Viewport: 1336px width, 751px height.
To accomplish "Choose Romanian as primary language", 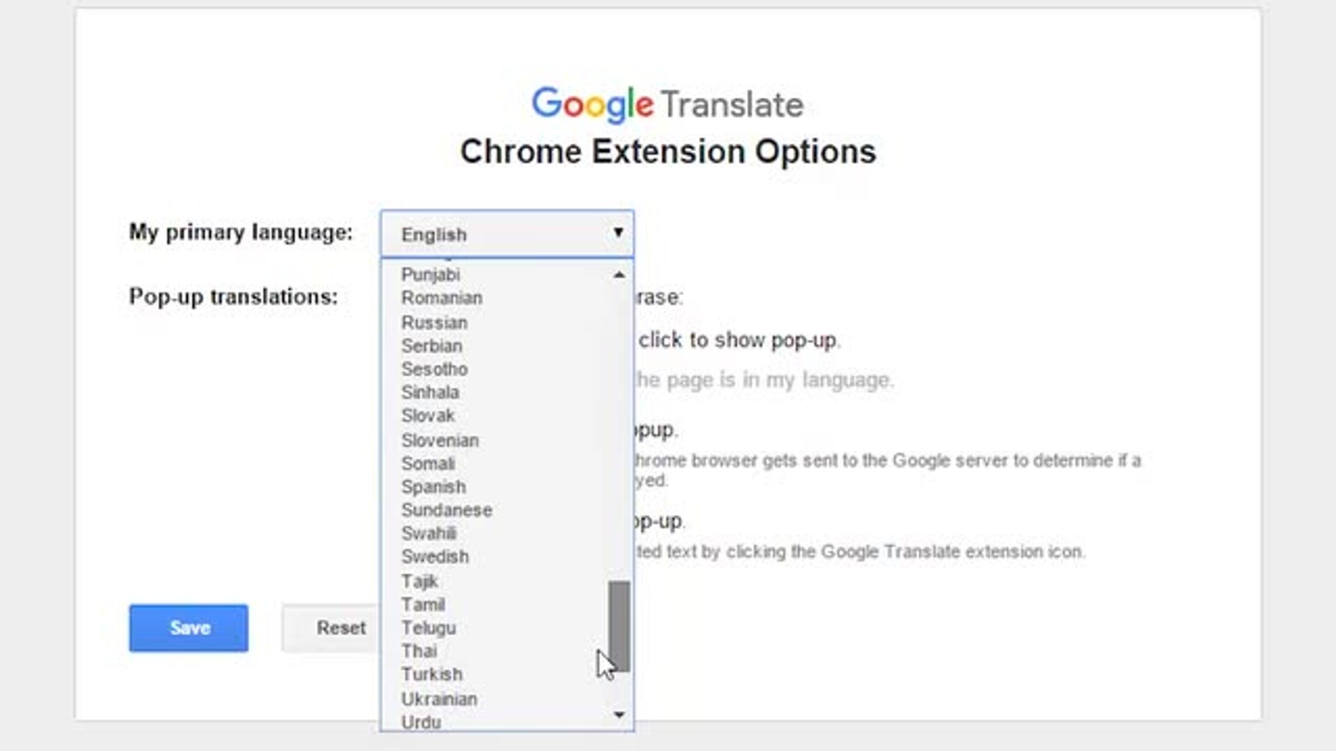I will 442,298.
